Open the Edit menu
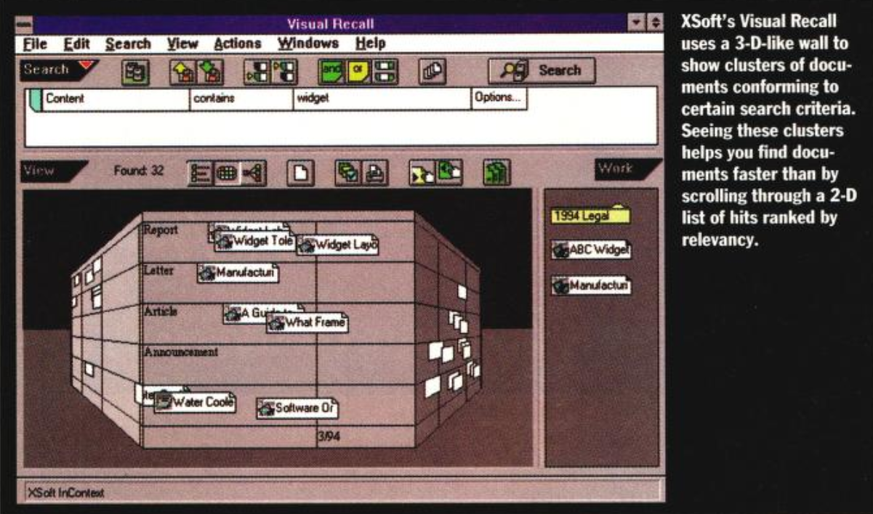The width and height of the screenshot is (873, 514). coord(76,44)
